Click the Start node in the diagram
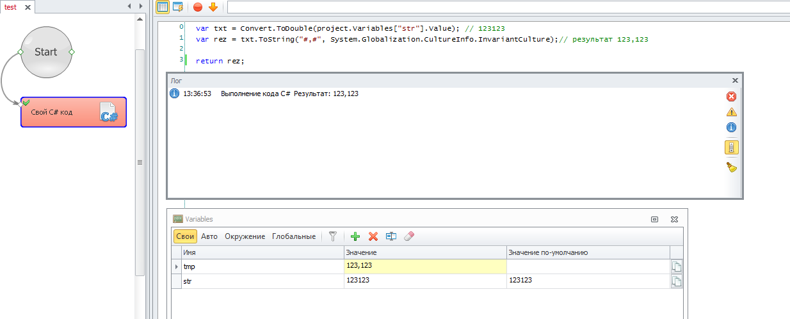 45,52
